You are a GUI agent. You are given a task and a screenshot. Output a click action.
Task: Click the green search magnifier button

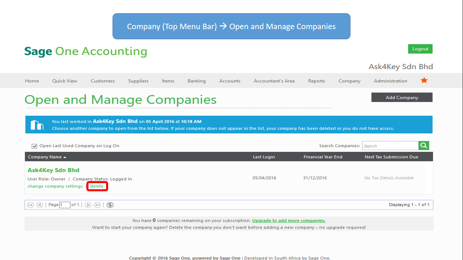[x=424, y=146]
